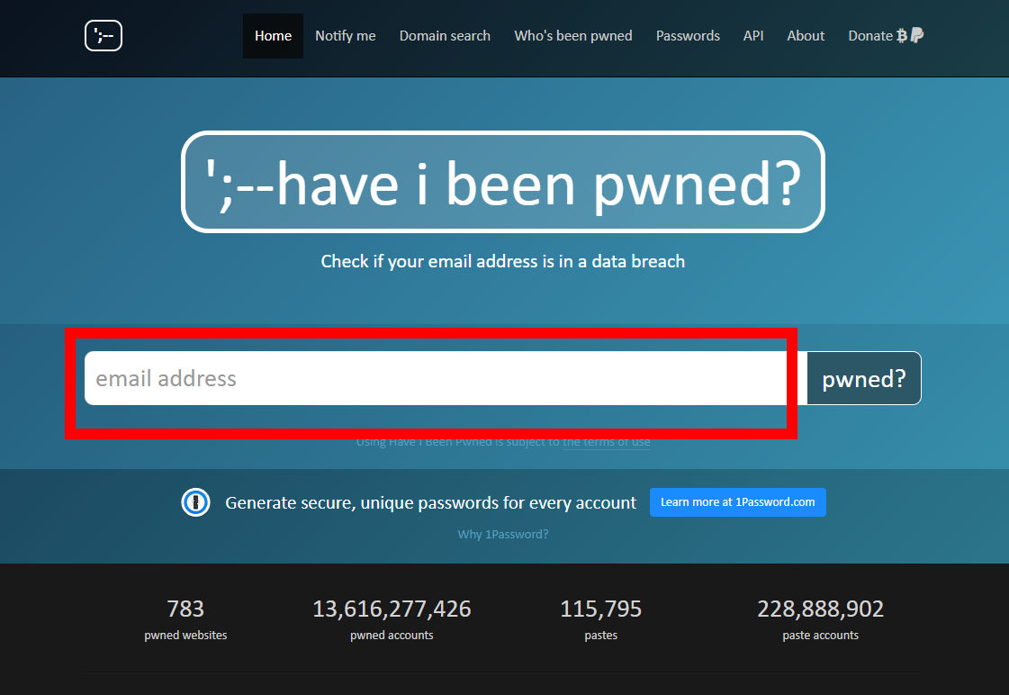This screenshot has width=1009, height=695.
Task: Click the pwned? search button
Action: coord(864,378)
